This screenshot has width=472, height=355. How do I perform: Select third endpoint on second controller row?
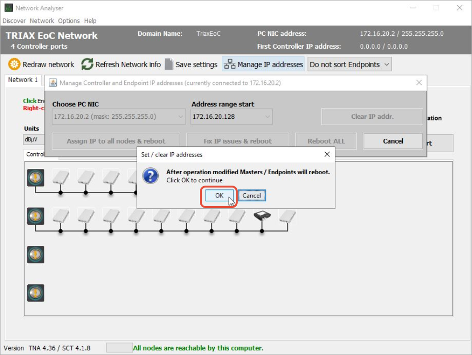[111, 216]
